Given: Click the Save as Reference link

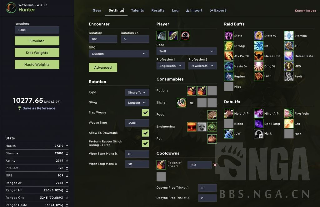Looking at the screenshot, I should point(39,108).
